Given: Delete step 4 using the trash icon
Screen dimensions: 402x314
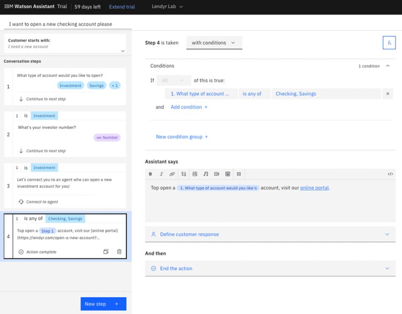Looking at the screenshot, I should pos(119,251).
